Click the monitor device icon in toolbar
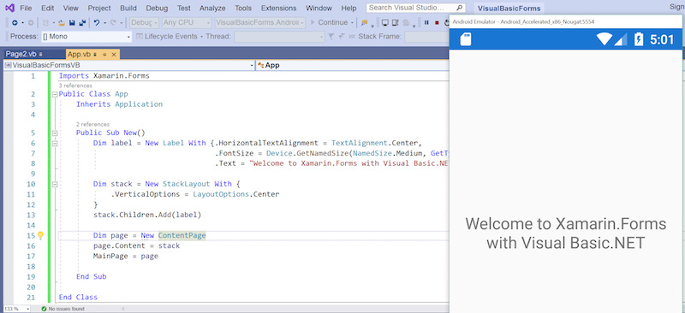 384,23
